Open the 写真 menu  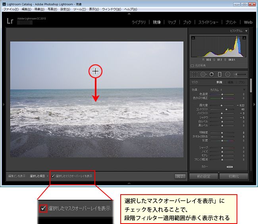point(52,9)
